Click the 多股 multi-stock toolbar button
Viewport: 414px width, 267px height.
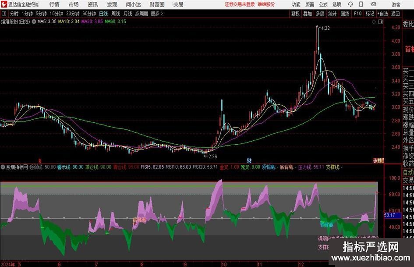point(320,14)
